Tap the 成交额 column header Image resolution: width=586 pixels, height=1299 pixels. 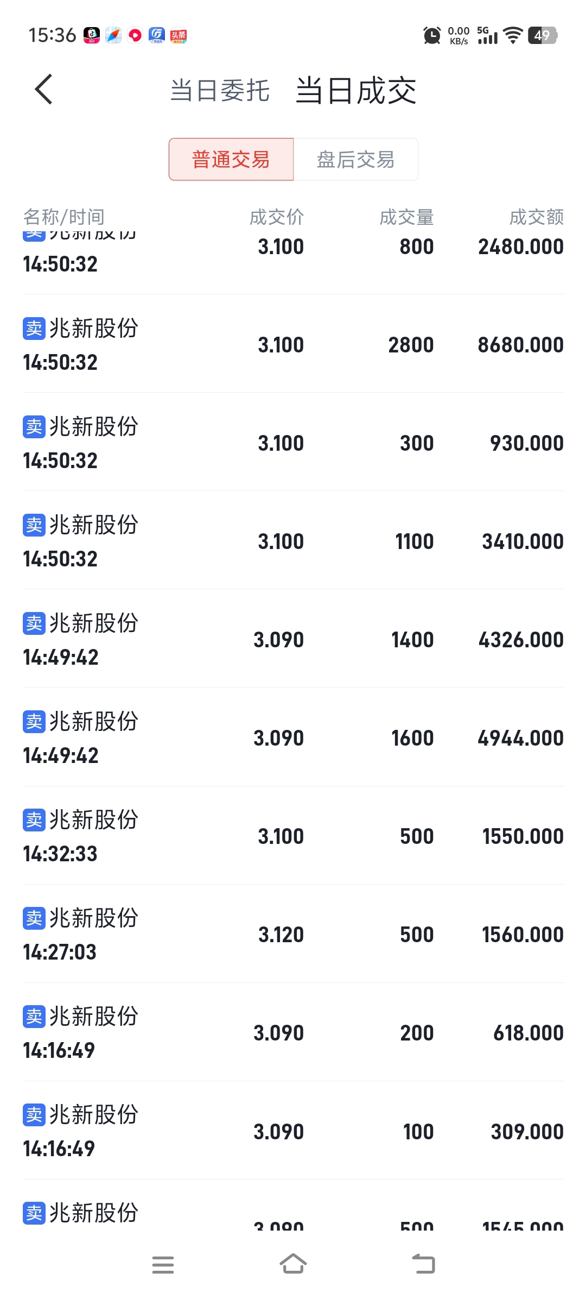pos(536,217)
